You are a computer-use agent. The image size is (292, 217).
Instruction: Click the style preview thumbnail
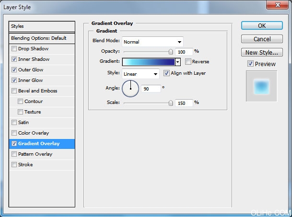click(262, 86)
